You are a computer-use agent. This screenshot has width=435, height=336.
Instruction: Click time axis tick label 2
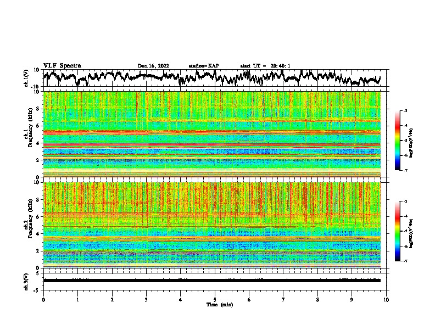coord(112,300)
